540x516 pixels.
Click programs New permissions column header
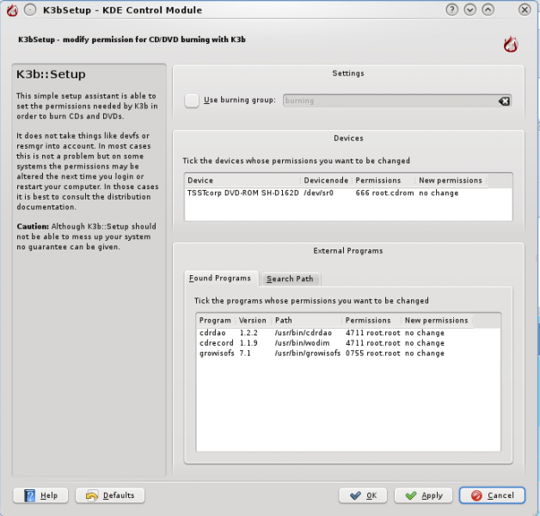pyautogui.click(x=436, y=320)
